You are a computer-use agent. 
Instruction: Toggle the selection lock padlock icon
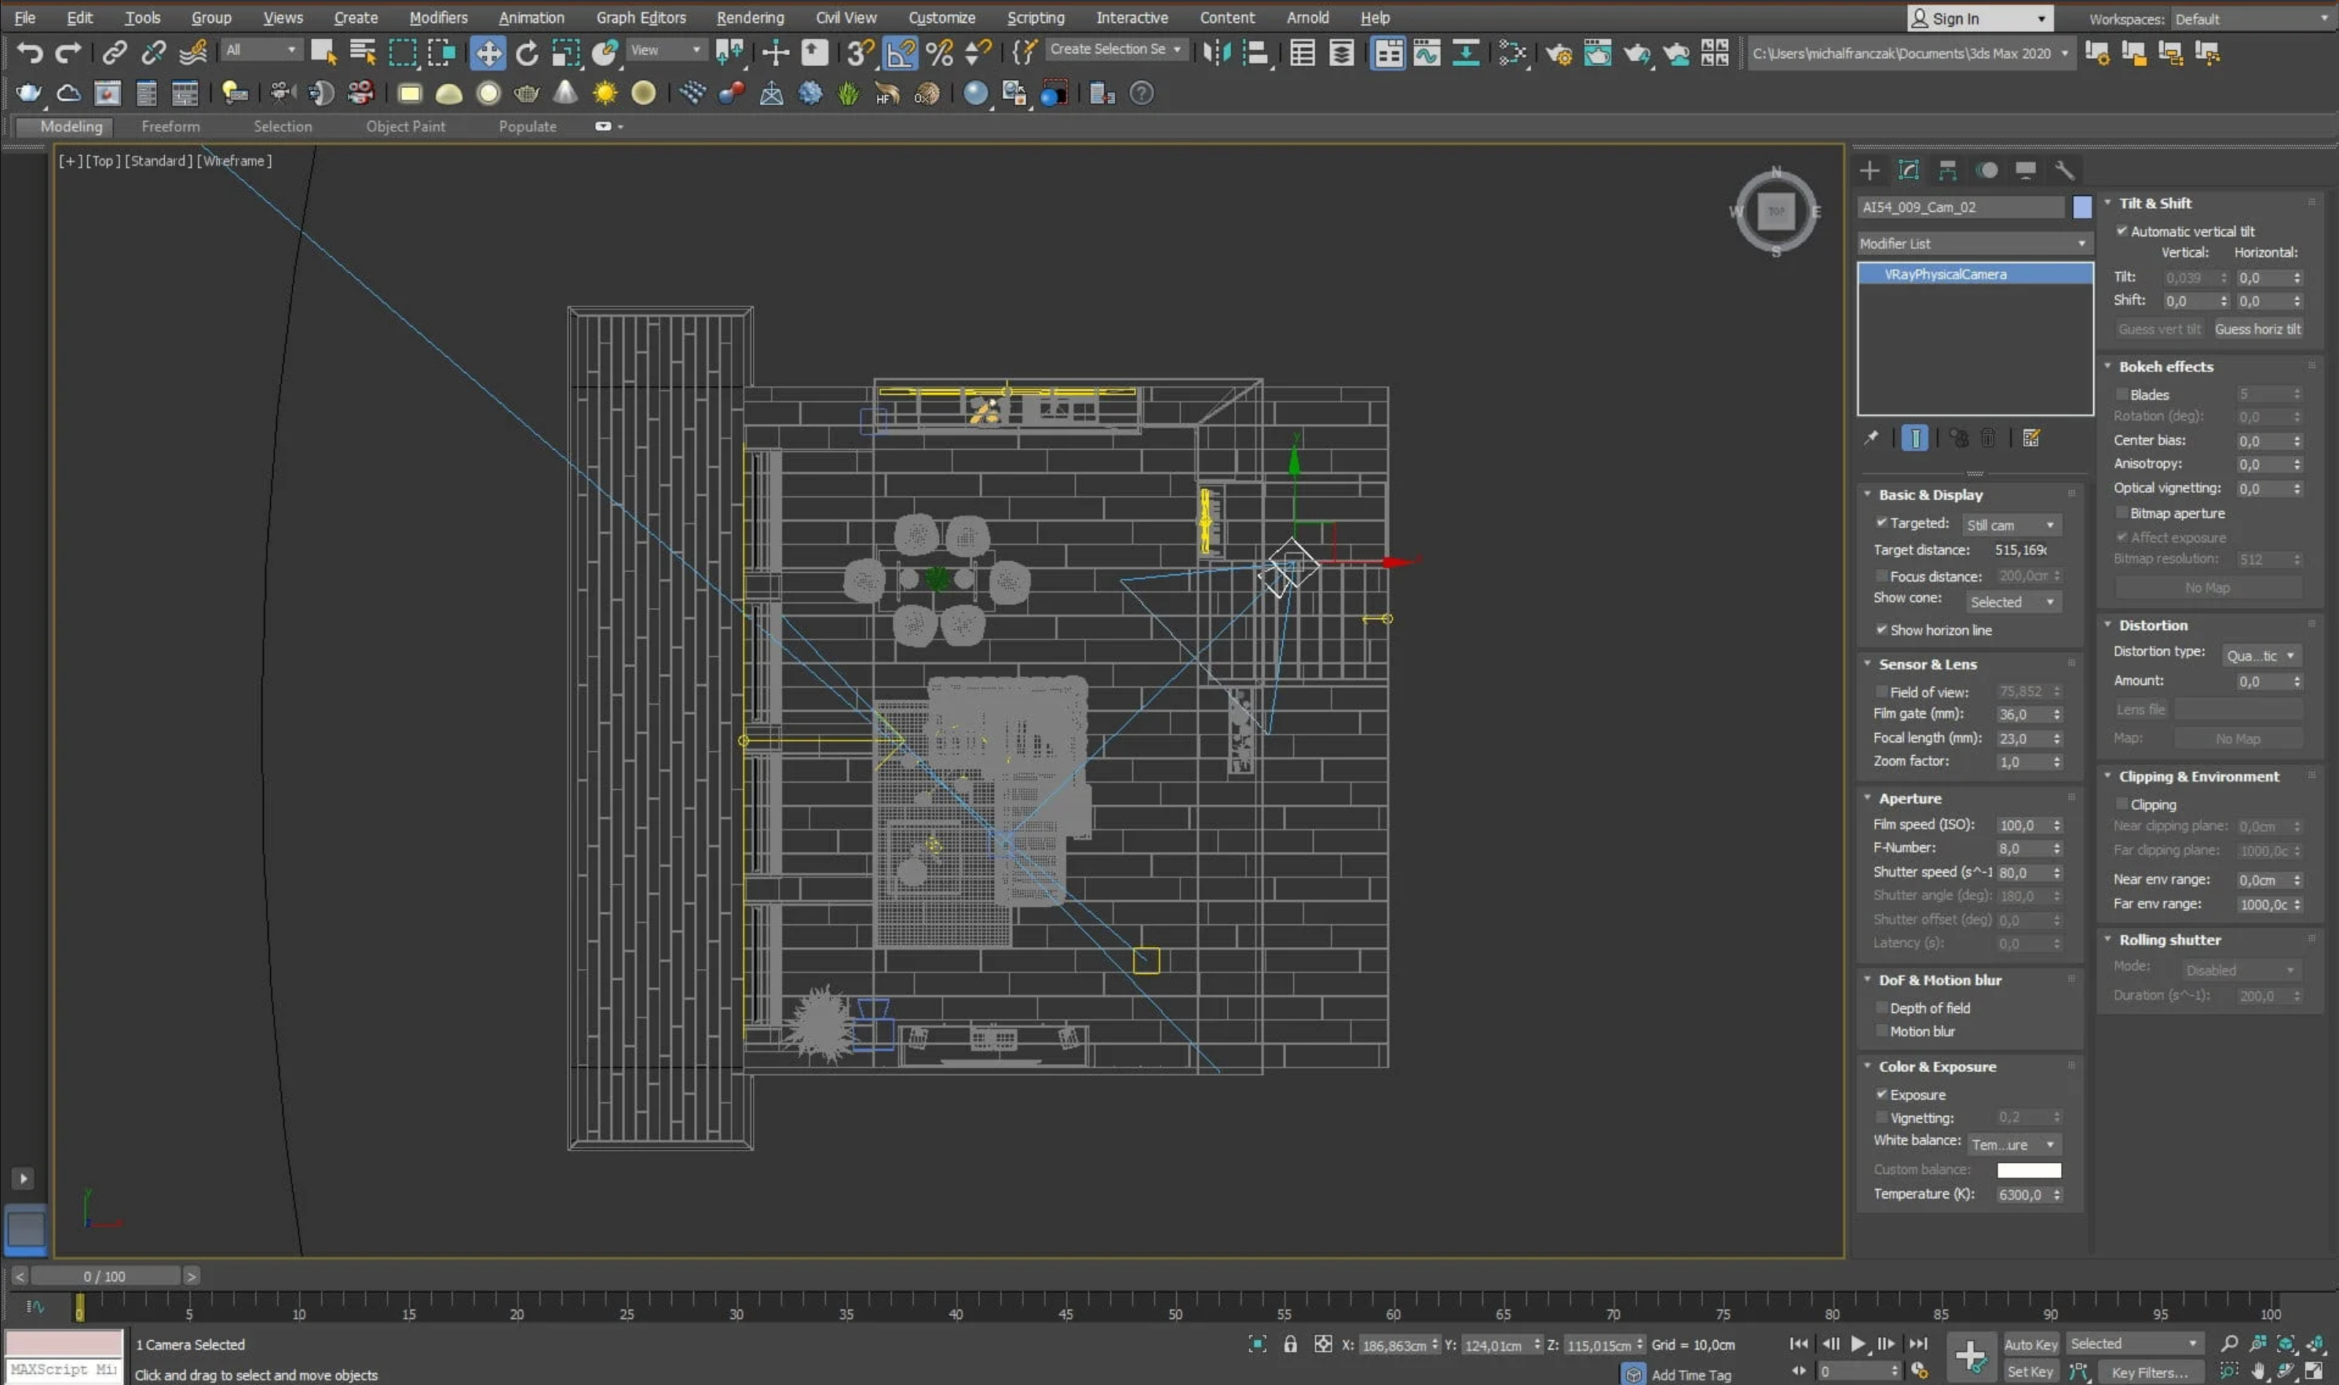pyautogui.click(x=1289, y=1344)
